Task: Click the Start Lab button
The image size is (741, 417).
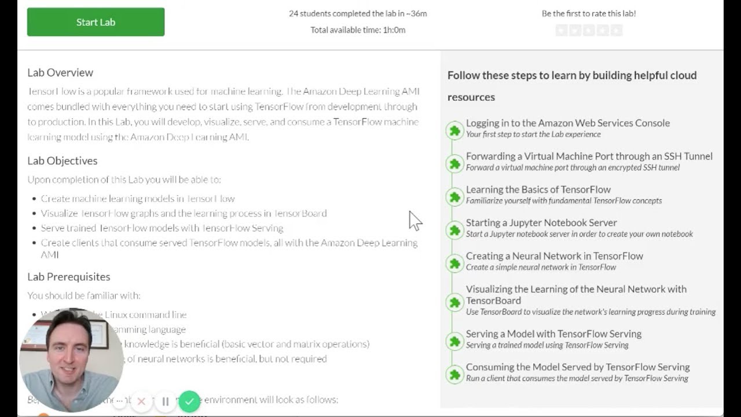Action: coord(96,22)
